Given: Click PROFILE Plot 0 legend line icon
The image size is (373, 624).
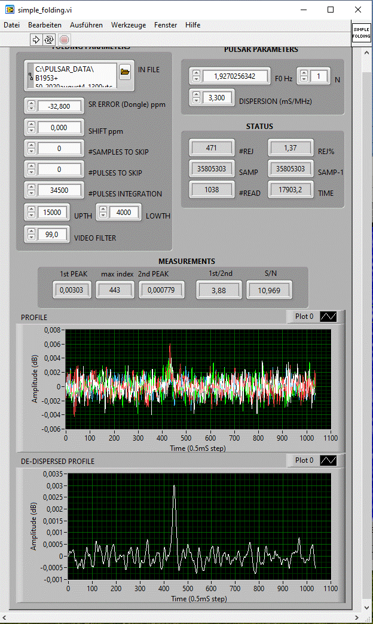Looking at the screenshot, I should (x=328, y=316).
